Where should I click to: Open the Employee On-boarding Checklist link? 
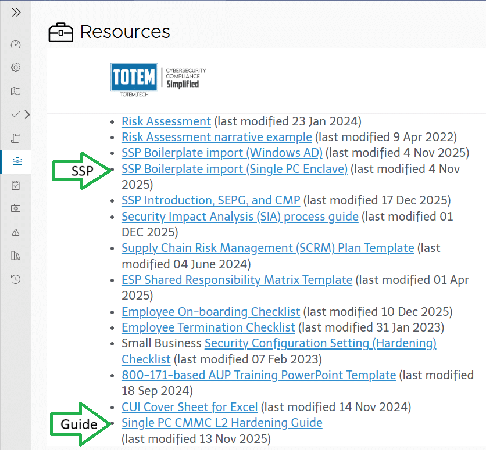211,312
